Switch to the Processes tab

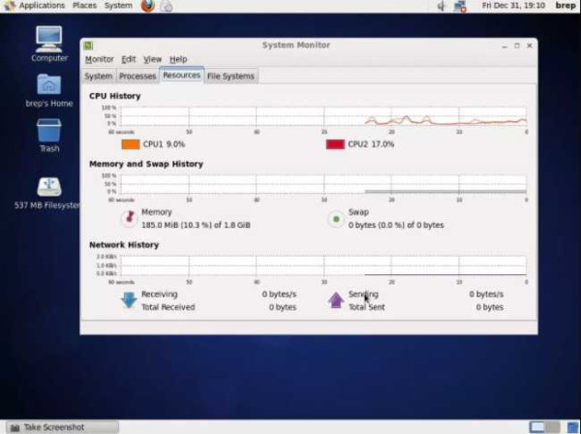tap(138, 76)
